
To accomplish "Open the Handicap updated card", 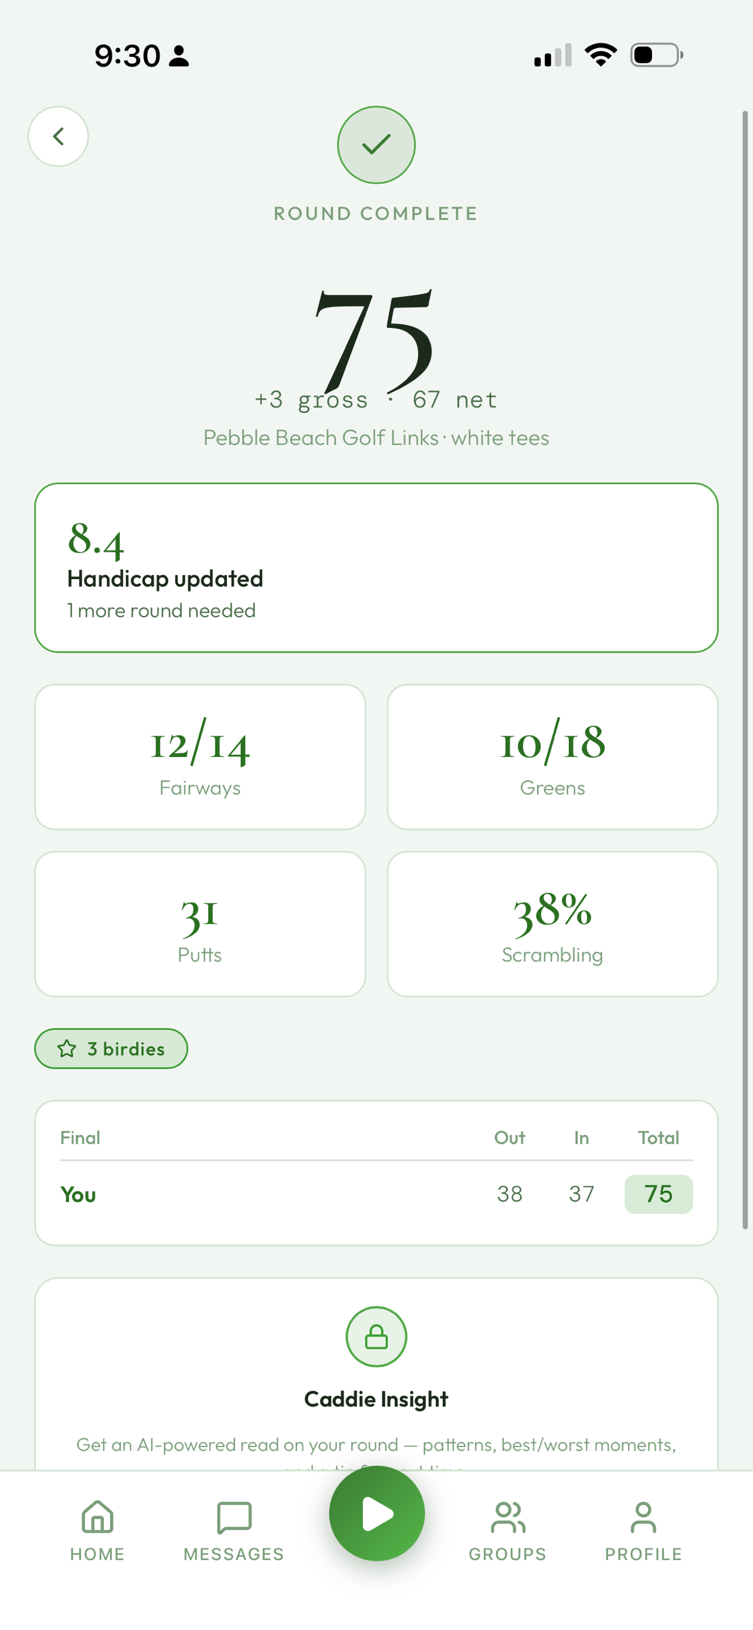I will click(x=376, y=567).
